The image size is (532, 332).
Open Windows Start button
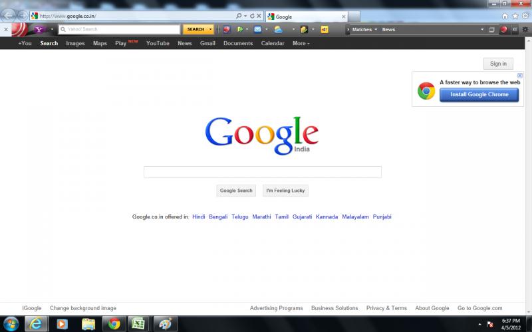(11, 324)
